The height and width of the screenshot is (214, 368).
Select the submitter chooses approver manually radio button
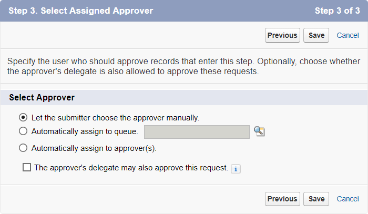point(23,117)
